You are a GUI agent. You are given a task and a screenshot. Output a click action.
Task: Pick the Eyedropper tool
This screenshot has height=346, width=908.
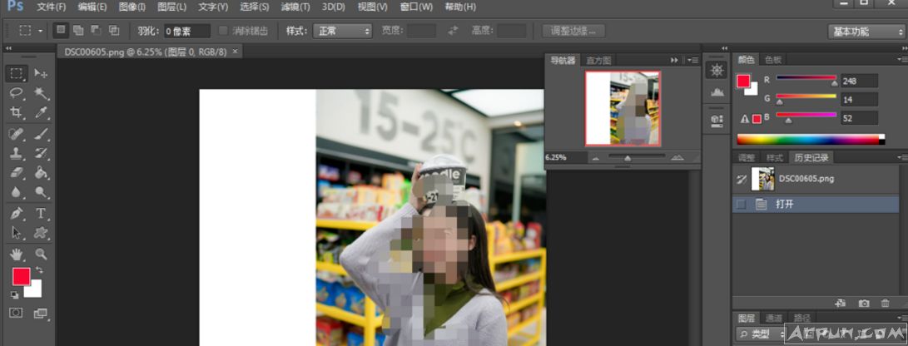41,113
